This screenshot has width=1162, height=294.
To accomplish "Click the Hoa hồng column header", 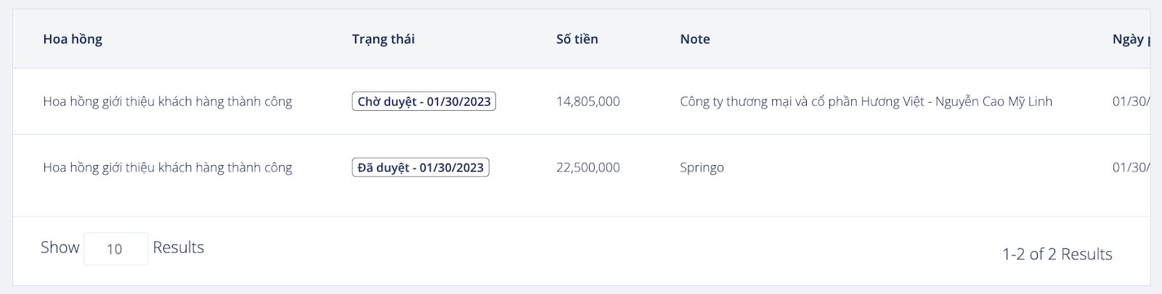I will coord(73,39).
